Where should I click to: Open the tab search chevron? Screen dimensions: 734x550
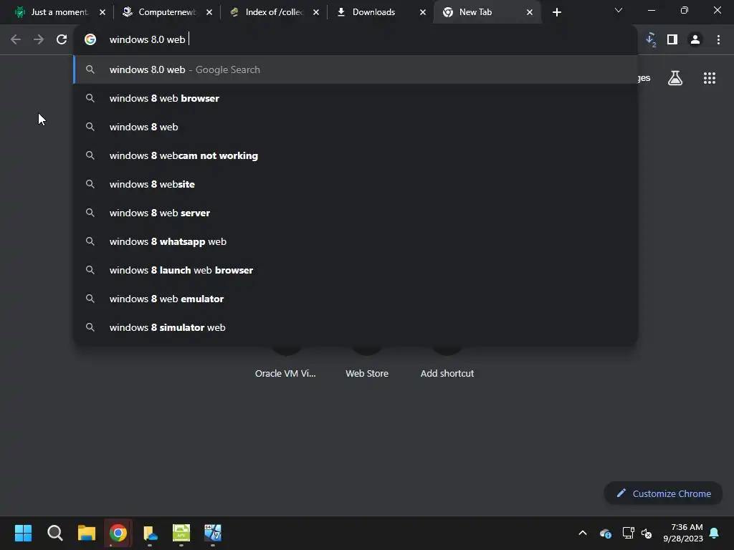point(619,10)
